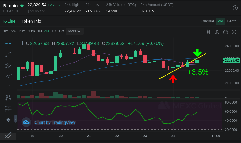Expand the OHLC legend plus box
The width and height of the screenshot is (241, 143).
[x=21, y=43]
